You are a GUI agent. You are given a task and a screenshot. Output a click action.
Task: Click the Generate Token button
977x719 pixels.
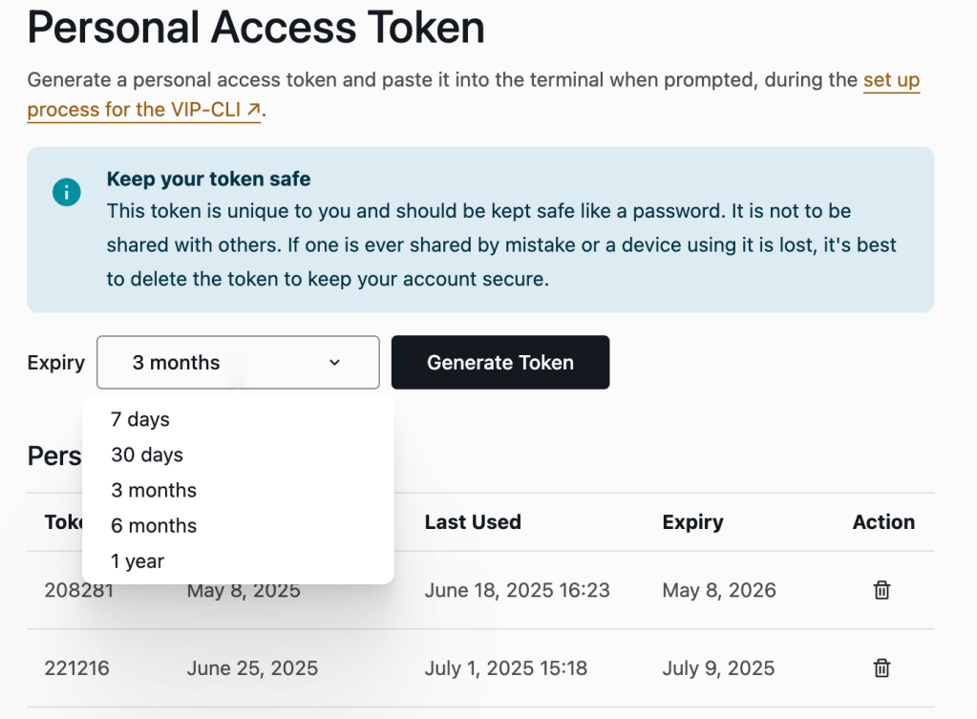(500, 363)
